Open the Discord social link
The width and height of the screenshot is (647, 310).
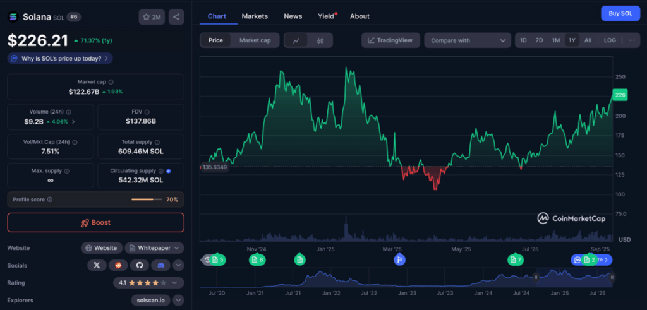click(x=161, y=265)
